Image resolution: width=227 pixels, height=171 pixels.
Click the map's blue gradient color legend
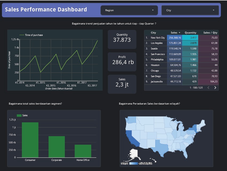point(133,163)
